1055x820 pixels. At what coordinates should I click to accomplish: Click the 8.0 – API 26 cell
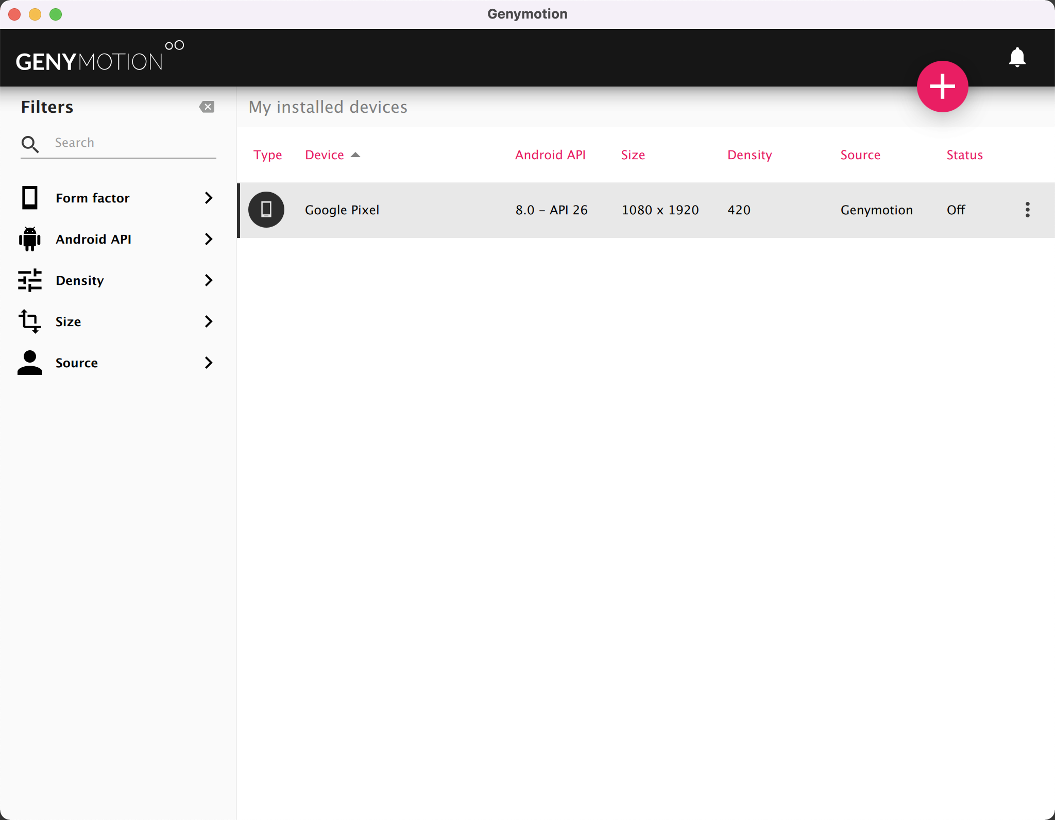tap(551, 210)
